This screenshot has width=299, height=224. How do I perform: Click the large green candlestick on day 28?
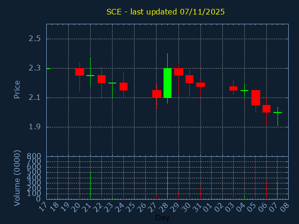click(167, 83)
